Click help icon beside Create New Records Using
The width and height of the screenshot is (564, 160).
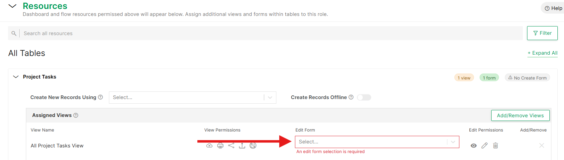tap(101, 97)
